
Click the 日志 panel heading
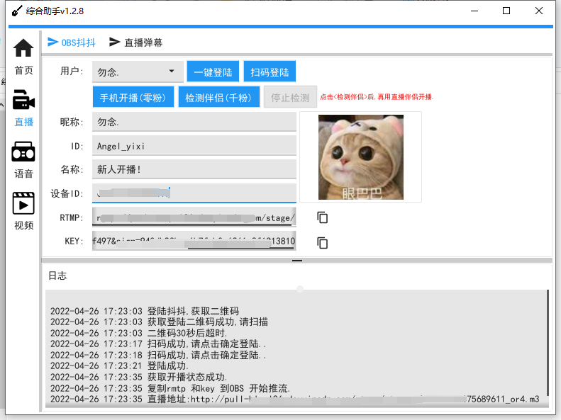pos(57,276)
